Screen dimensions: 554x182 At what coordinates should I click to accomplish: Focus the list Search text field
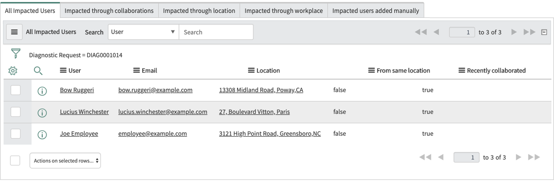click(x=216, y=32)
